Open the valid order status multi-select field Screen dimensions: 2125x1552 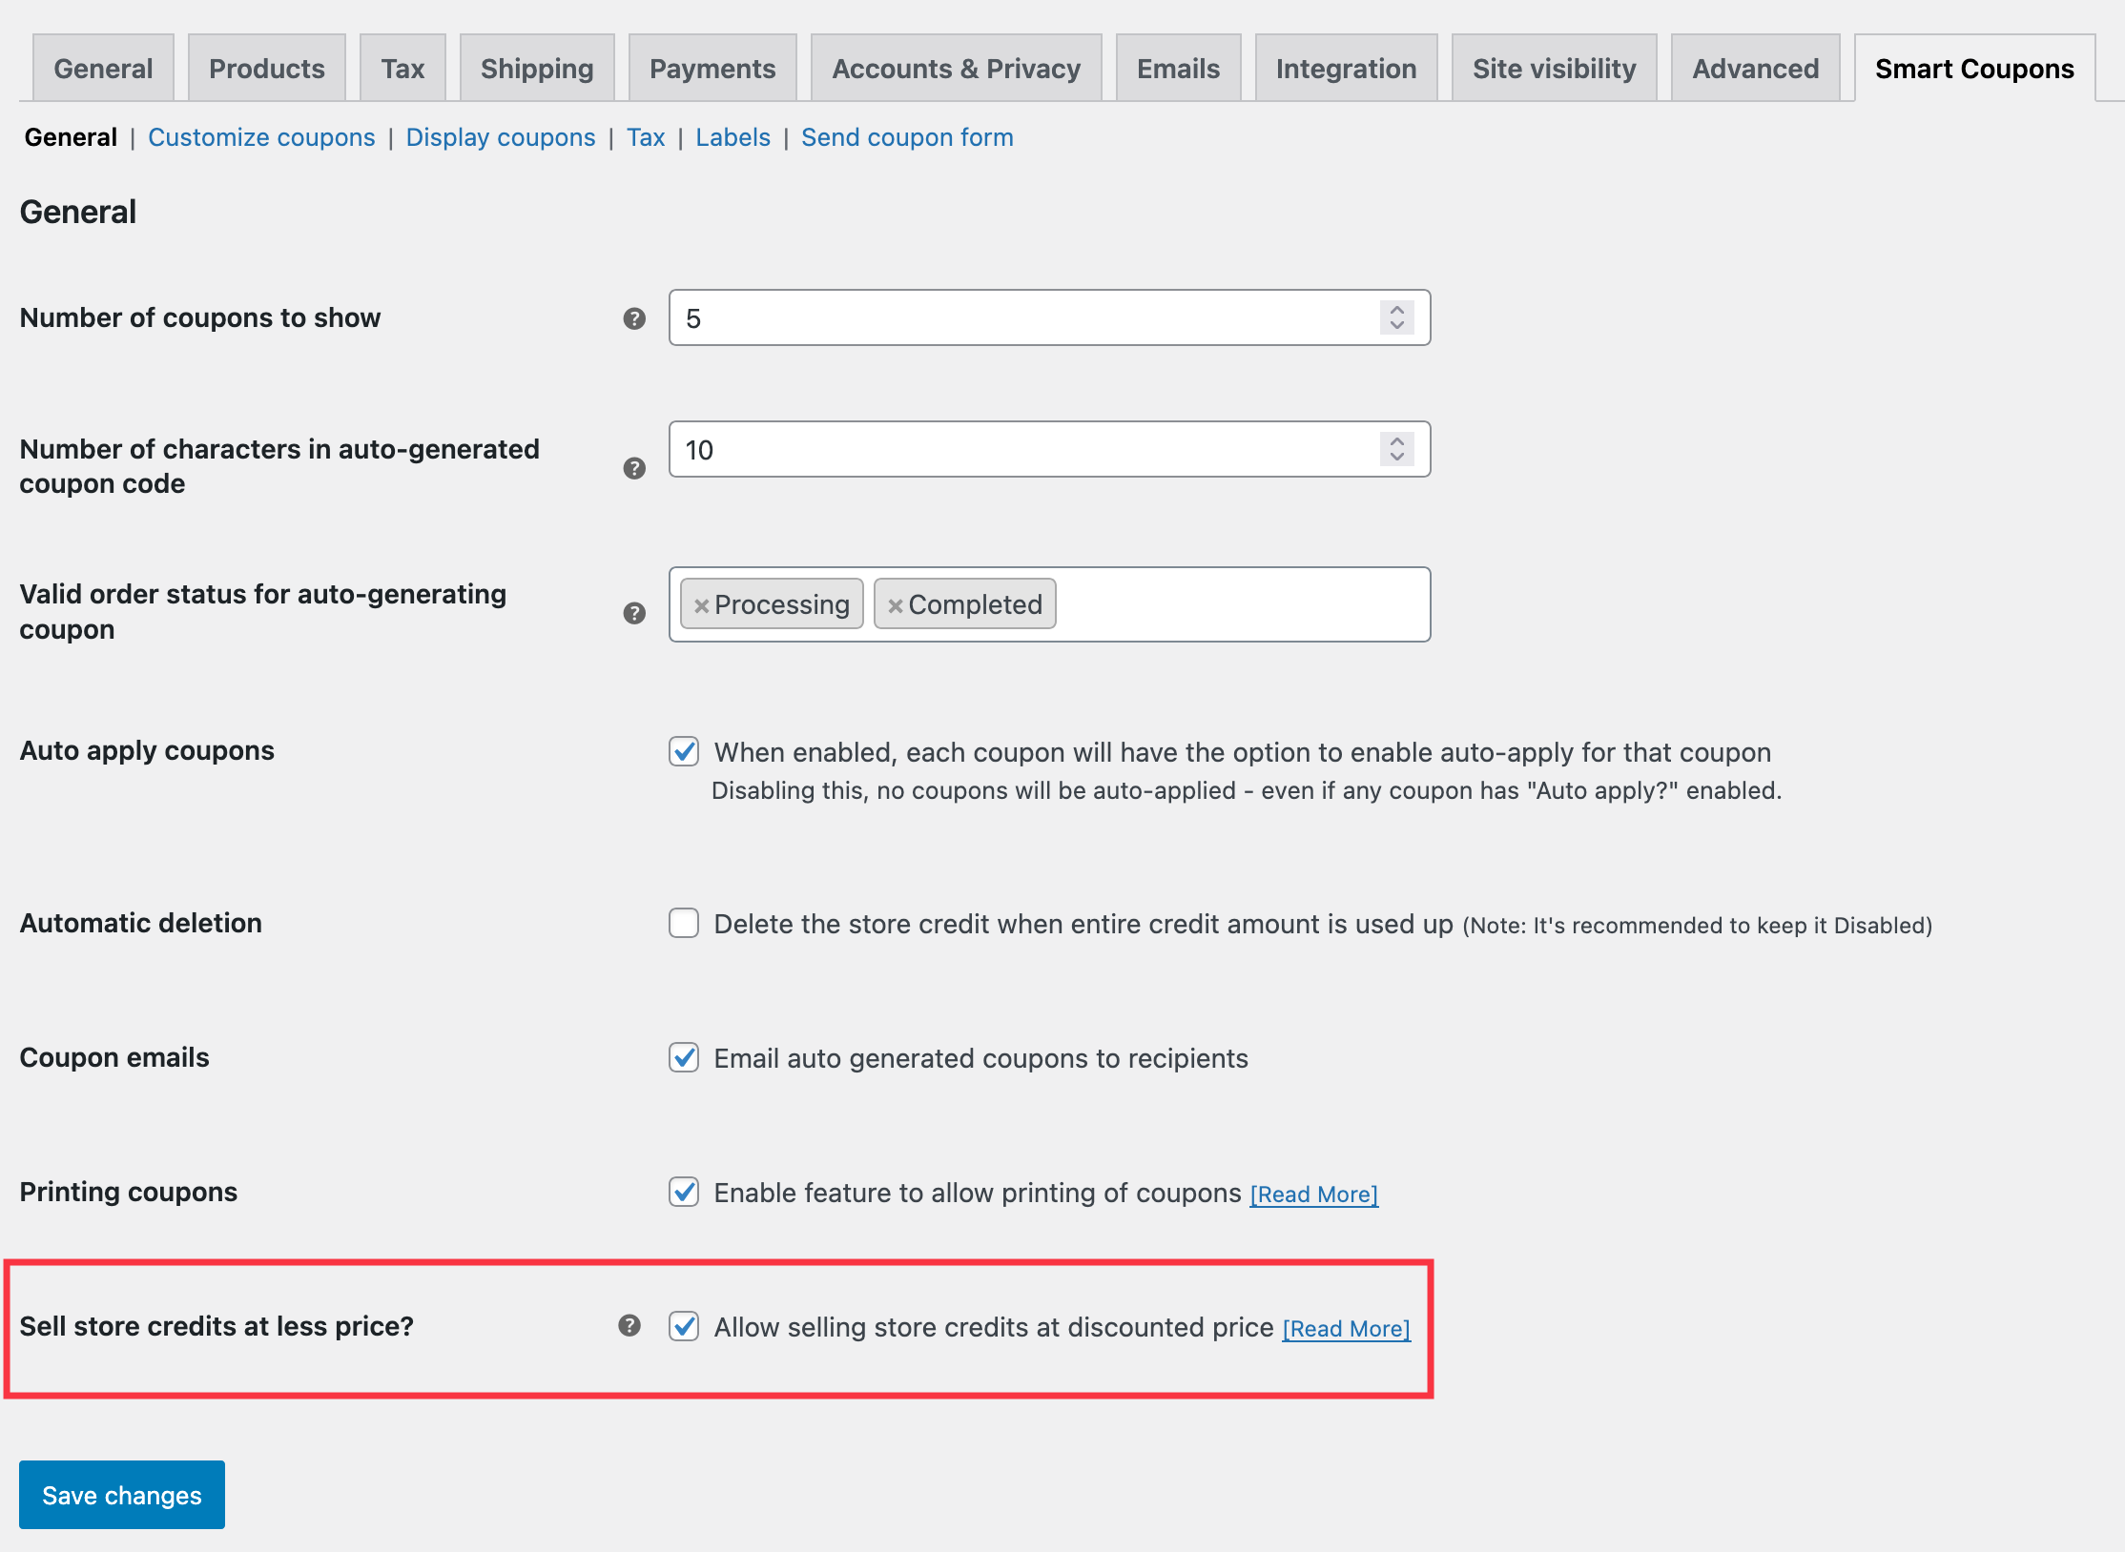1049,604
